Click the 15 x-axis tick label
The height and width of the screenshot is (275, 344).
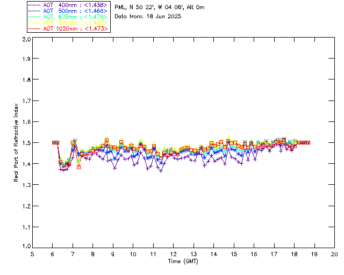click(234, 254)
